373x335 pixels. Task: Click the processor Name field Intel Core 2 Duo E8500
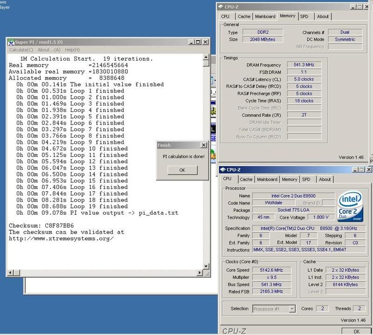293,195
